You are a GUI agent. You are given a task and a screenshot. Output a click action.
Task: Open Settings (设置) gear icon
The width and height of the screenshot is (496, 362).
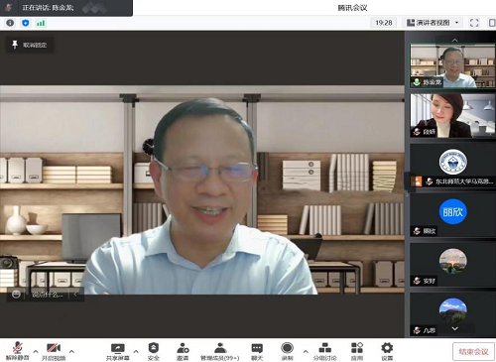(x=387, y=351)
